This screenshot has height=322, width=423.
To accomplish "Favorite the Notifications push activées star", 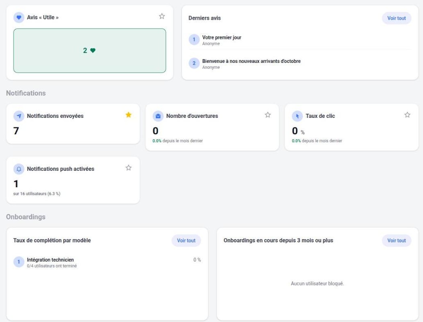I will (129, 168).
